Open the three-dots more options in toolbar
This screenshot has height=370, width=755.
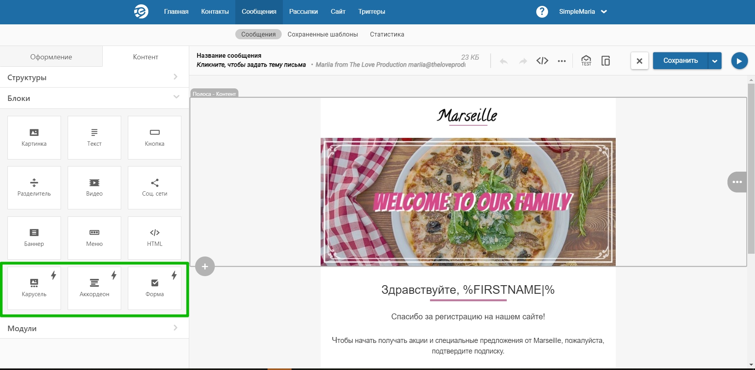(562, 61)
